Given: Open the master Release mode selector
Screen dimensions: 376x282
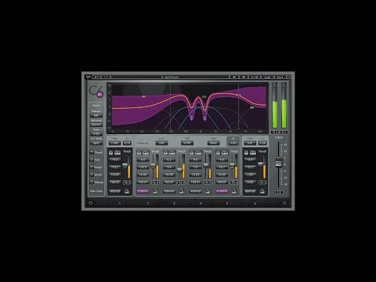Looking at the screenshot, I should [96, 116].
